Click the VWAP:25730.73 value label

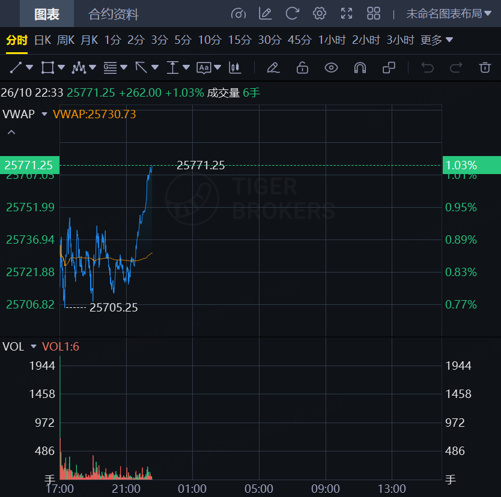point(94,114)
